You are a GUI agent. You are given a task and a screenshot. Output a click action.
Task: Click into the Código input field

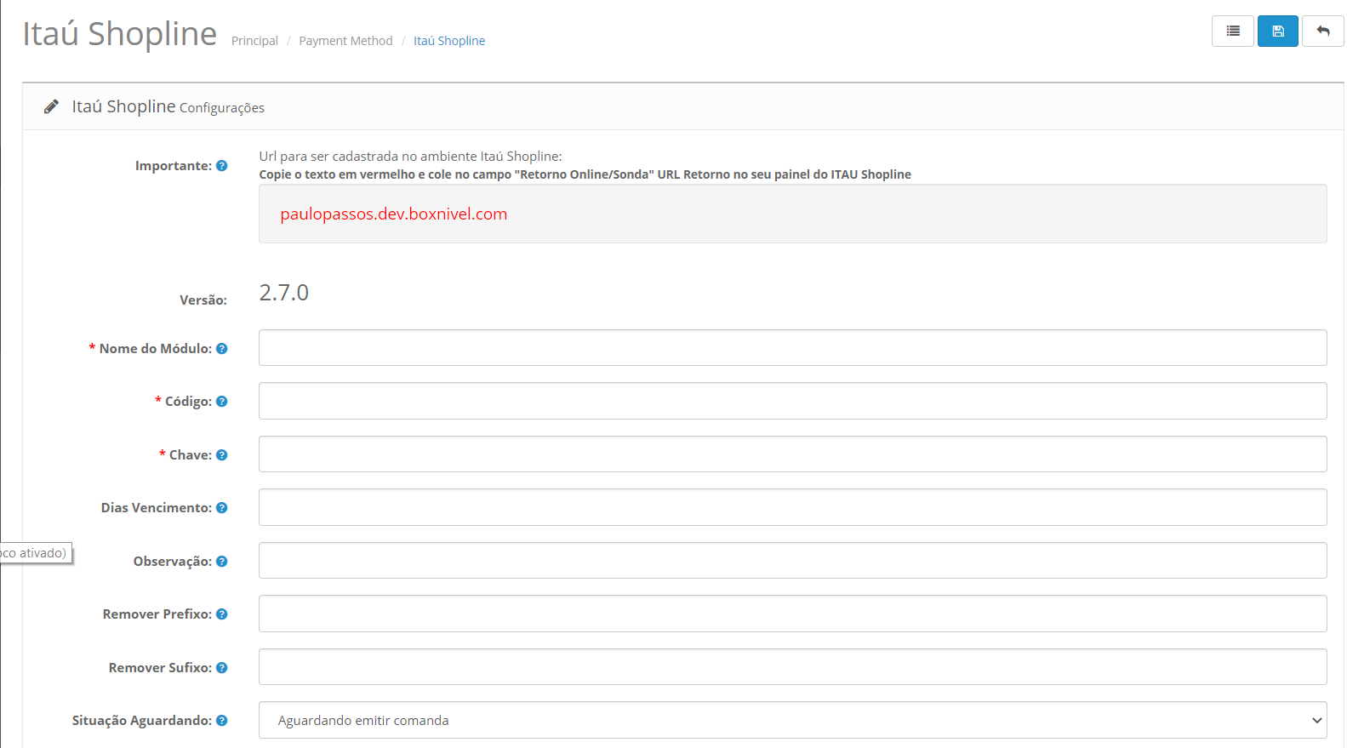[x=792, y=401]
